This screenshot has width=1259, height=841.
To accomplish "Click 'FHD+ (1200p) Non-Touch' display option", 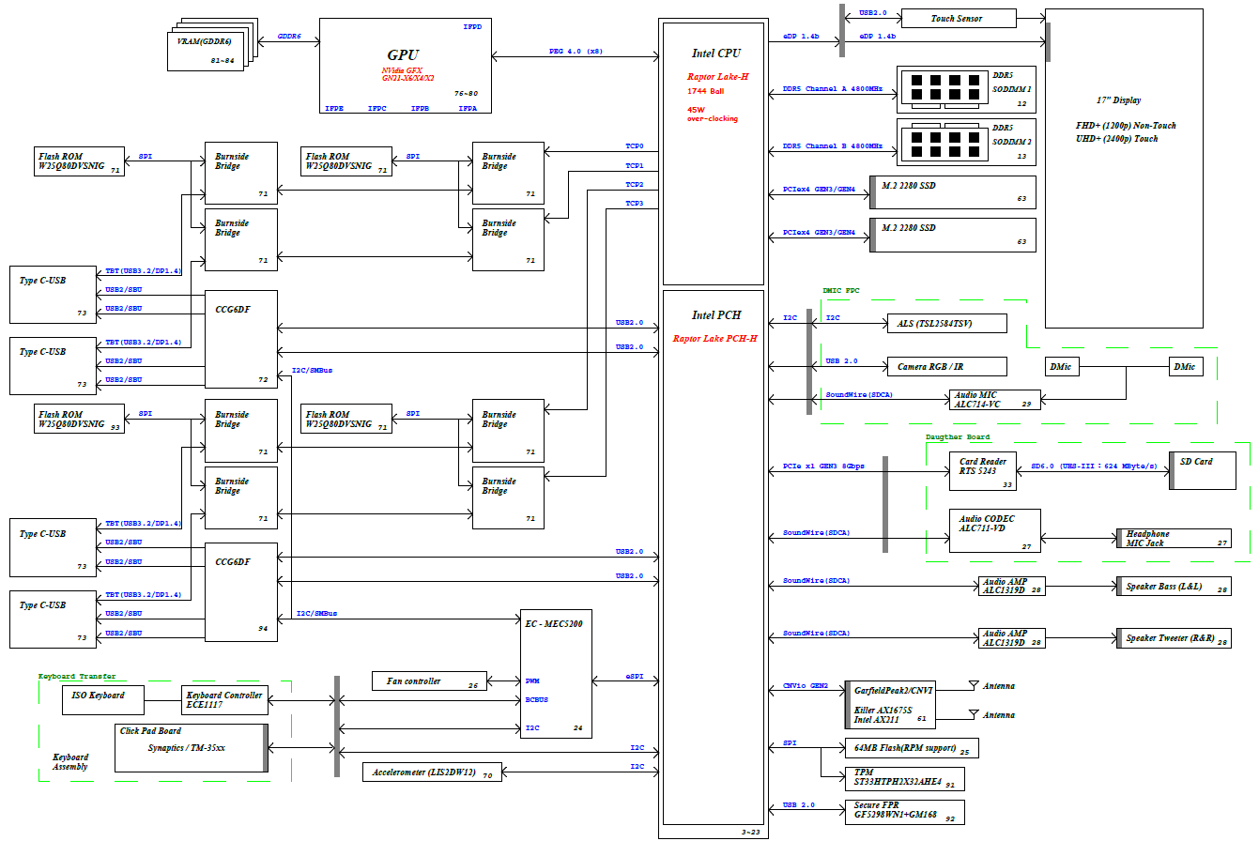I will pos(1126,125).
